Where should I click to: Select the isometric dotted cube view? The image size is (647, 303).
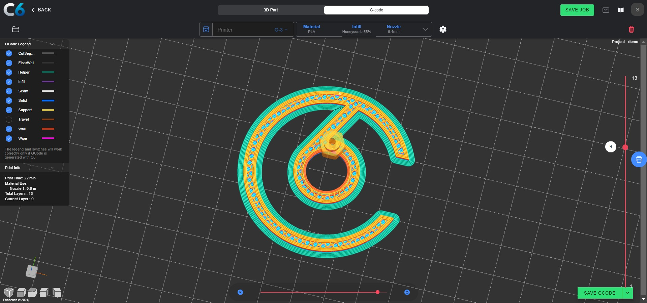coord(9,292)
